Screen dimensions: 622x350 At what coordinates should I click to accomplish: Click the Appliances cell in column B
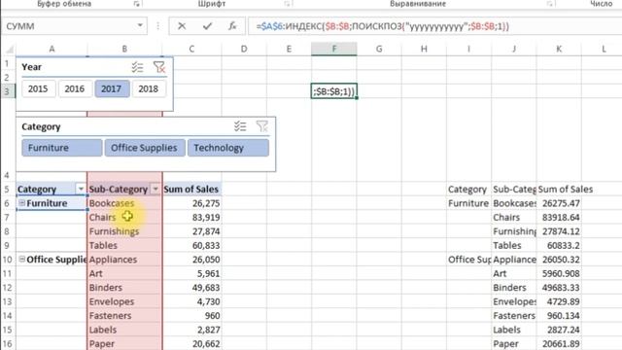point(124,260)
